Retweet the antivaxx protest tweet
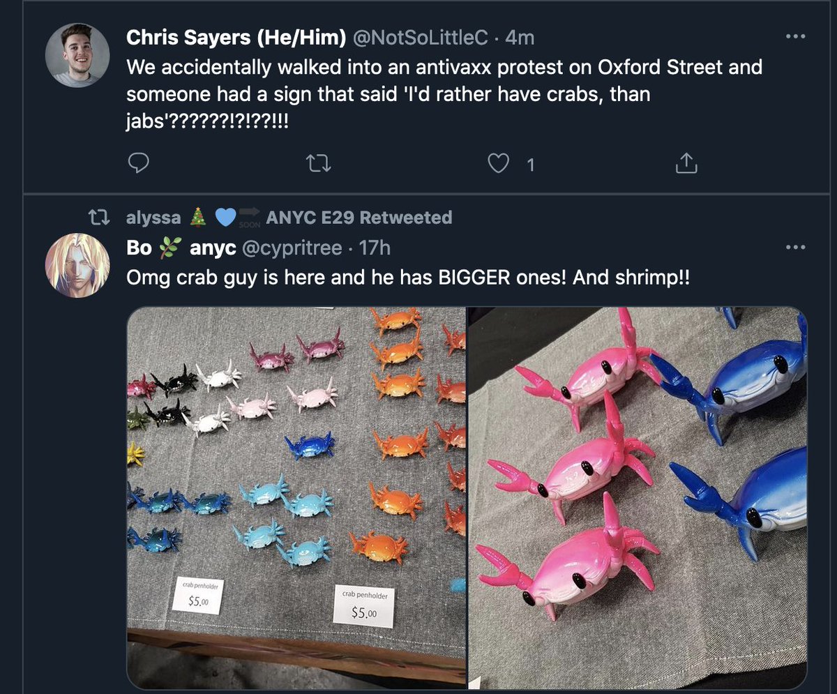The width and height of the screenshot is (837, 694). [319, 164]
